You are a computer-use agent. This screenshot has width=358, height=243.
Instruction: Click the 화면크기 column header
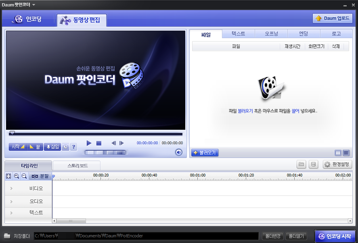(316, 46)
